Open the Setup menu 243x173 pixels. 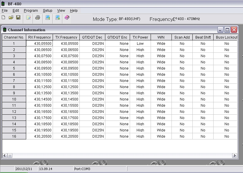coord(47,11)
